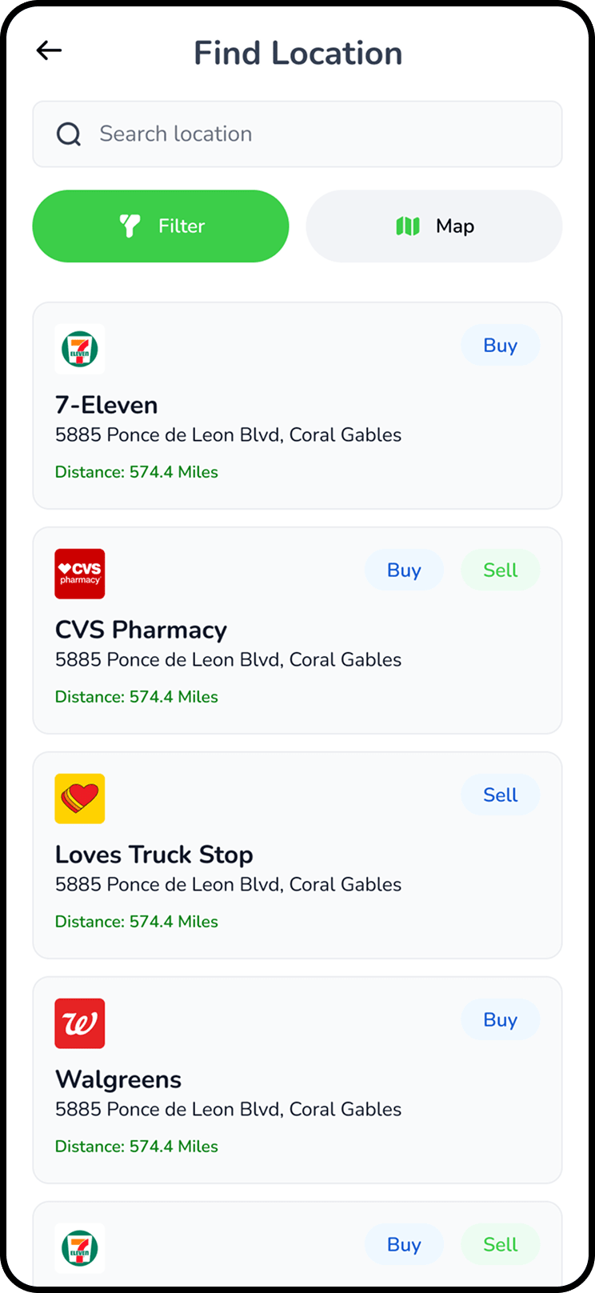This screenshot has width=595, height=1293.
Task: Click the Walgreens logo
Action: (80, 1023)
